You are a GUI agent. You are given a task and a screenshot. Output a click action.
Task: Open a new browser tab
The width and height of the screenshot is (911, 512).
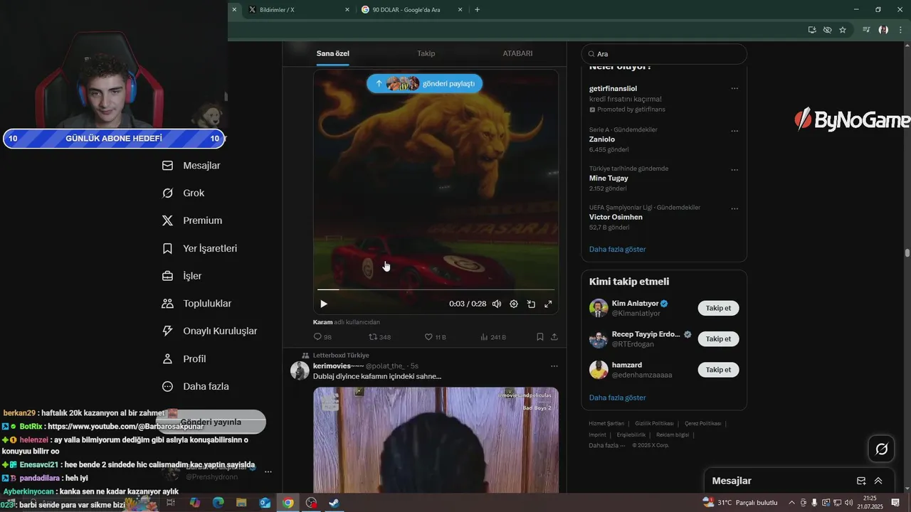click(477, 10)
